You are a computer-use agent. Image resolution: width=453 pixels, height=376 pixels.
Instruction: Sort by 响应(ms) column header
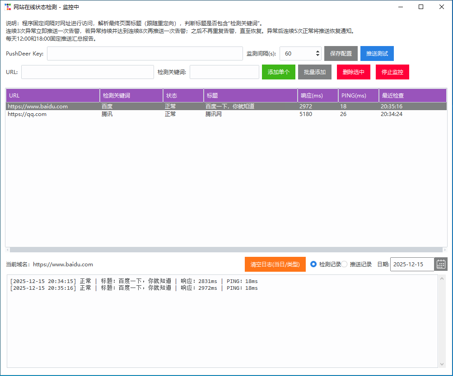pos(318,96)
